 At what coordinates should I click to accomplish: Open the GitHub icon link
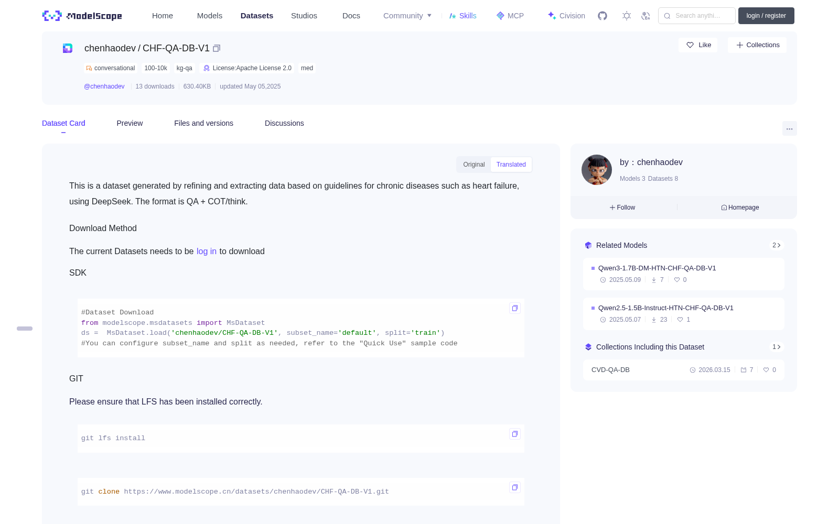[603, 16]
